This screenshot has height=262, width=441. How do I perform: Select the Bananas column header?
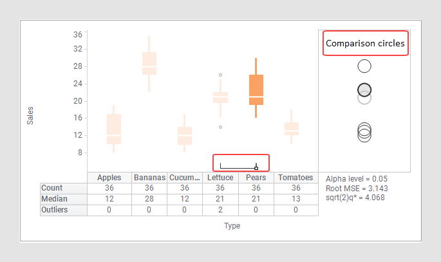tap(149, 178)
